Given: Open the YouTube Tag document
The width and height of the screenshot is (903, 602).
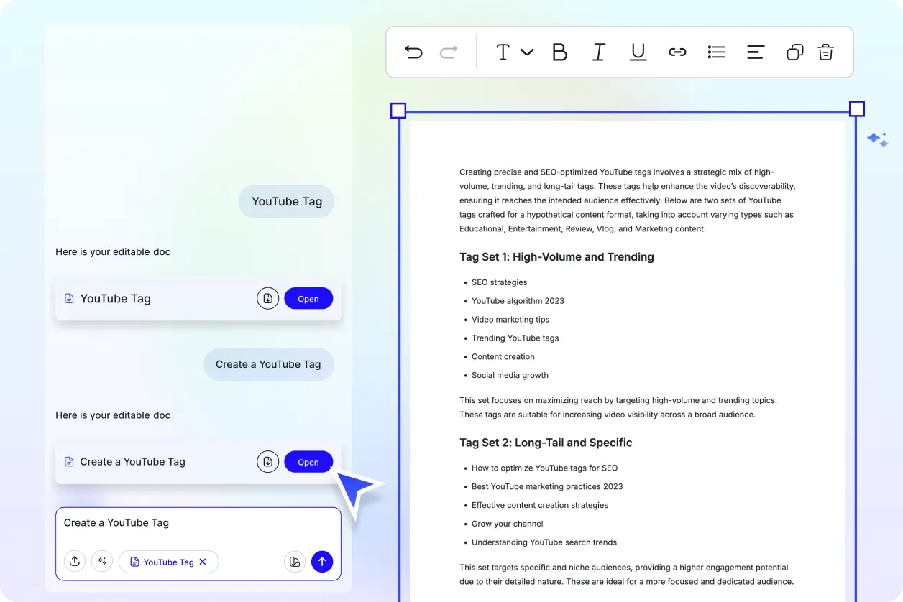Looking at the screenshot, I should coord(308,299).
